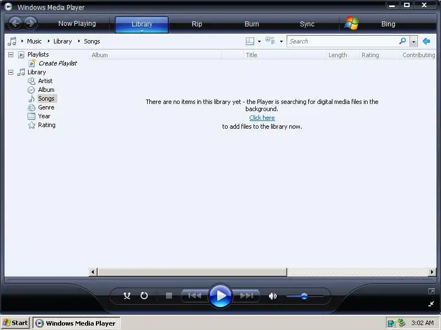Click Windows Media Player taskbar button
This screenshot has height=330, width=441.
pyautogui.click(x=77, y=323)
